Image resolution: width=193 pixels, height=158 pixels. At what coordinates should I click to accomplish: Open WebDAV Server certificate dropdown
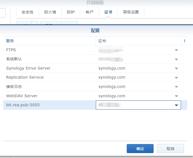point(176,96)
